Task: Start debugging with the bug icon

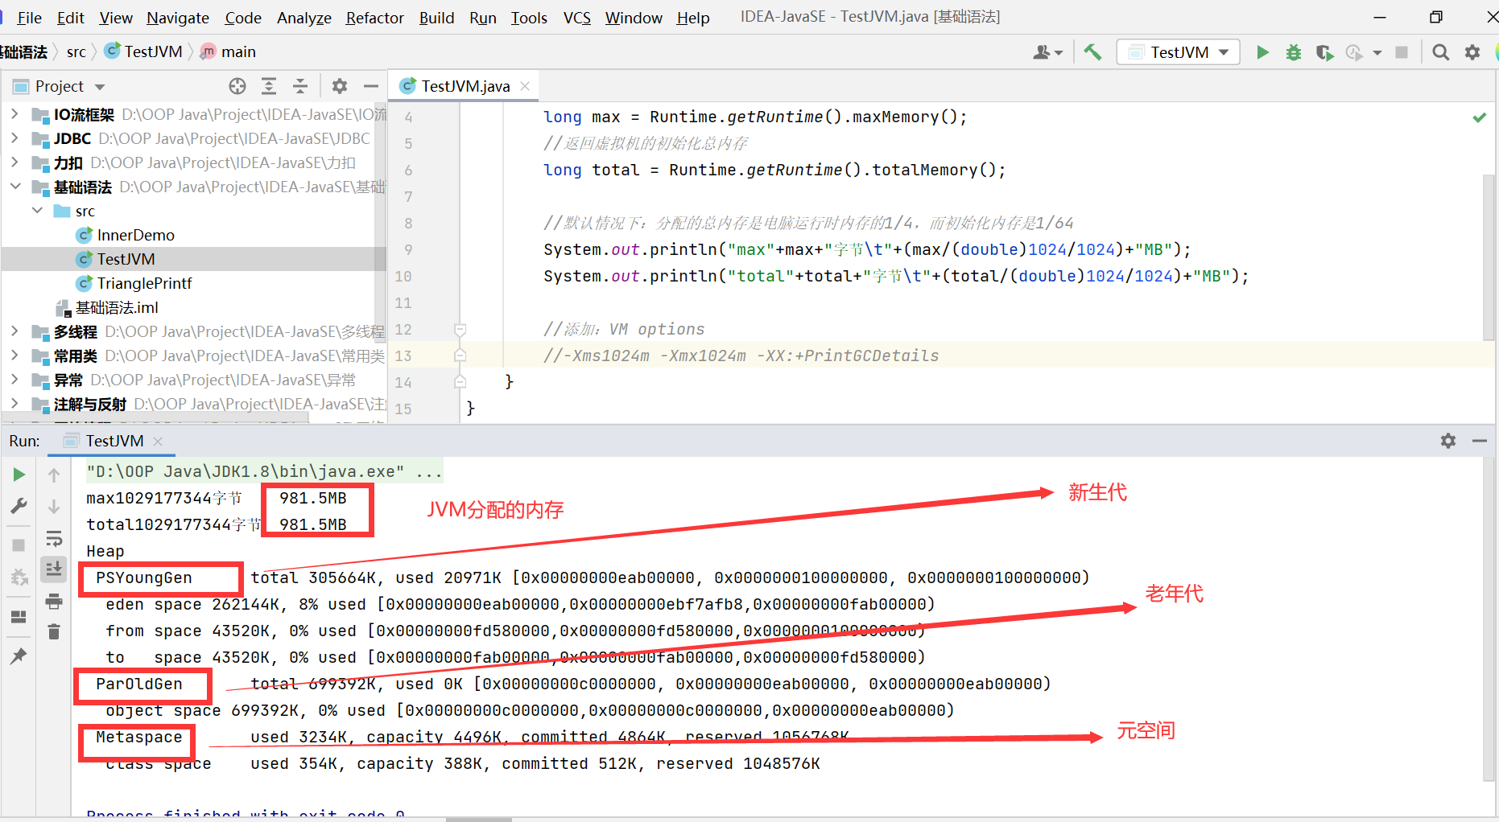Action: point(1294,52)
